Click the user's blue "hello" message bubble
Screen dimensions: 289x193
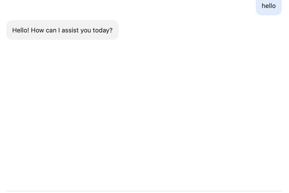click(268, 6)
